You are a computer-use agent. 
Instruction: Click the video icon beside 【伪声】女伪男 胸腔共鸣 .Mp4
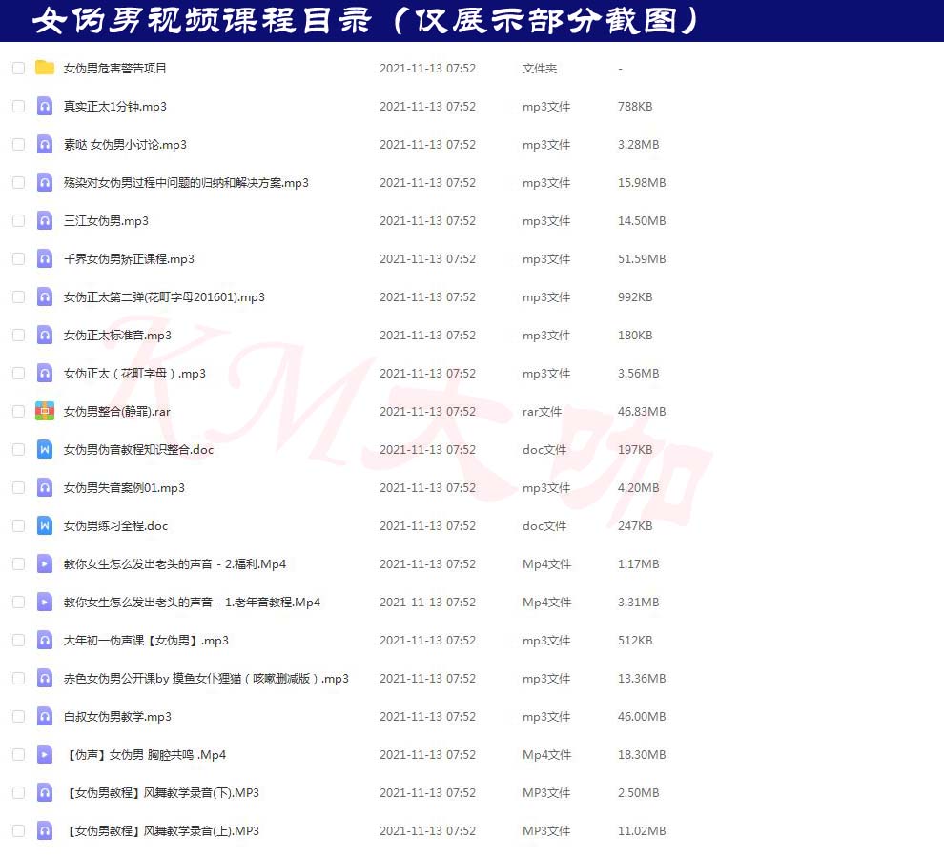pyautogui.click(x=45, y=754)
